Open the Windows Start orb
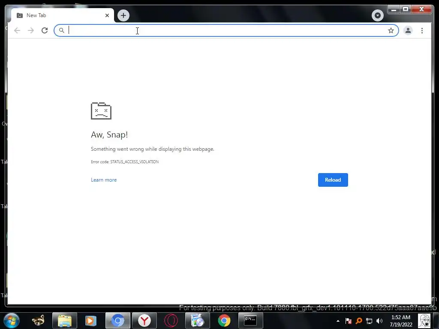Screen dimensions: 439x329 pyautogui.click(x=12, y=320)
